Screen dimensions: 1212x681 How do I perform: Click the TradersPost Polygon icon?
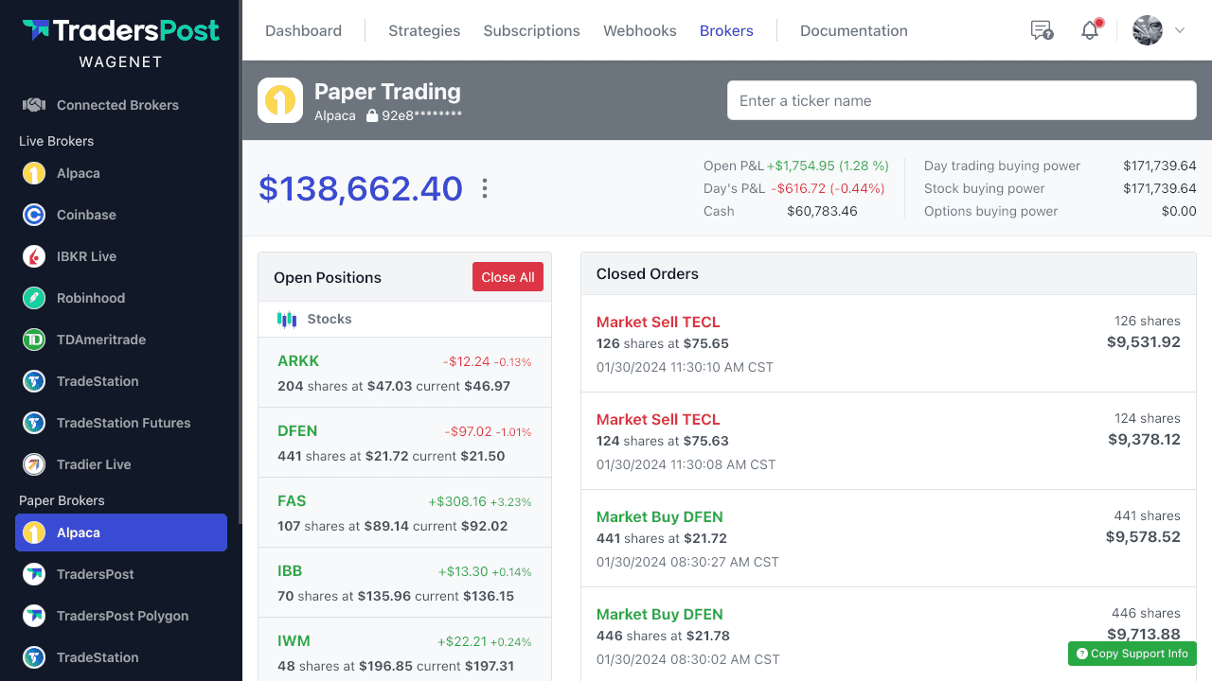(34, 616)
